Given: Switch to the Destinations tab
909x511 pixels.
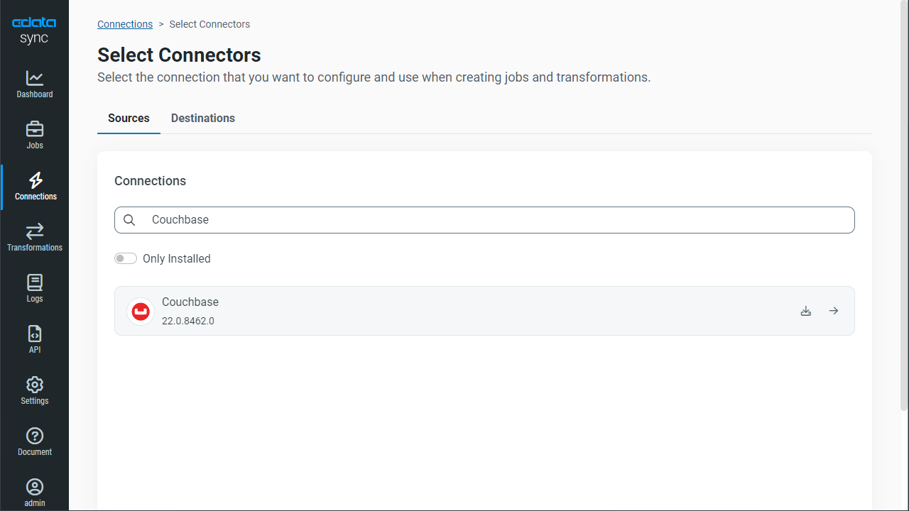Looking at the screenshot, I should (x=203, y=118).
